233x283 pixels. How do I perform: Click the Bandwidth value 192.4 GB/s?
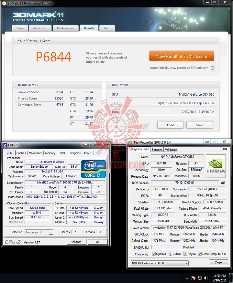[x=212, y=221]
